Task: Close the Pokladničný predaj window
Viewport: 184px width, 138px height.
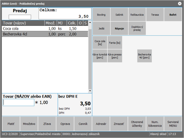Action: 180,4
